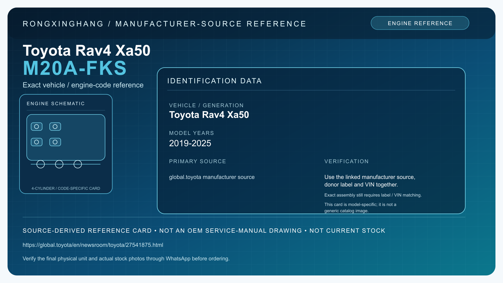Select the M20A-FKS engine code heading
Viewport: 503px width, 283px height.
tap(75, 68)
